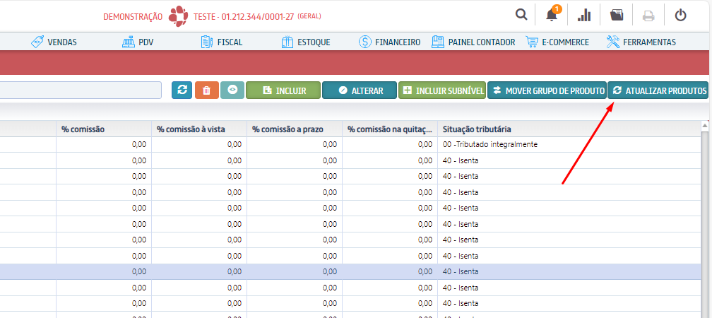Click the printer icon
712x318 pixels.
648,15
